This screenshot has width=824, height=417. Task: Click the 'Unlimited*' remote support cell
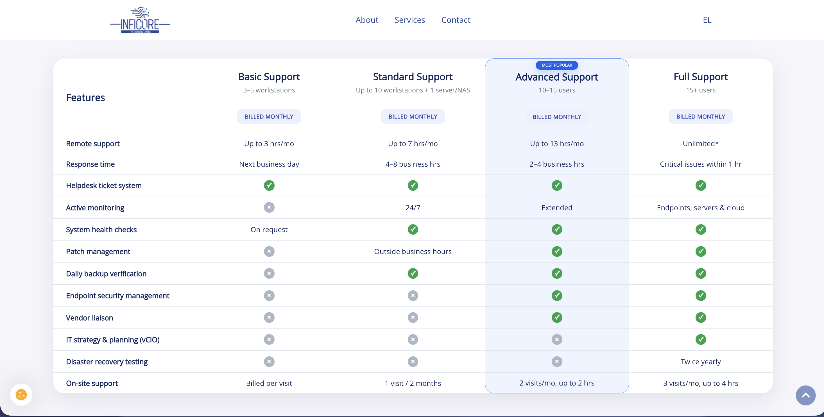[x=701, y=144]
